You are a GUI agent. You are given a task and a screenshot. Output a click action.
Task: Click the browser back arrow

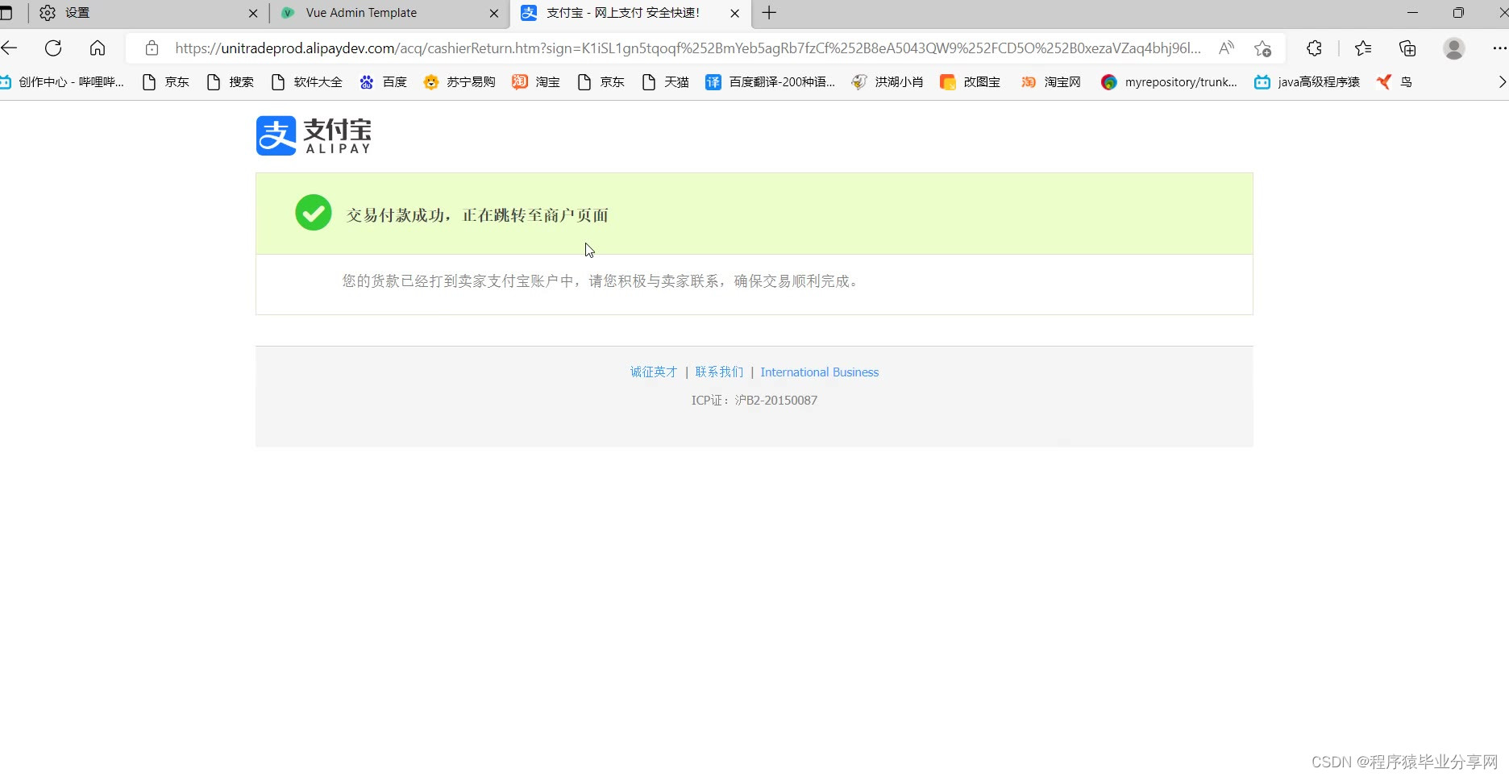click(9, 48)
